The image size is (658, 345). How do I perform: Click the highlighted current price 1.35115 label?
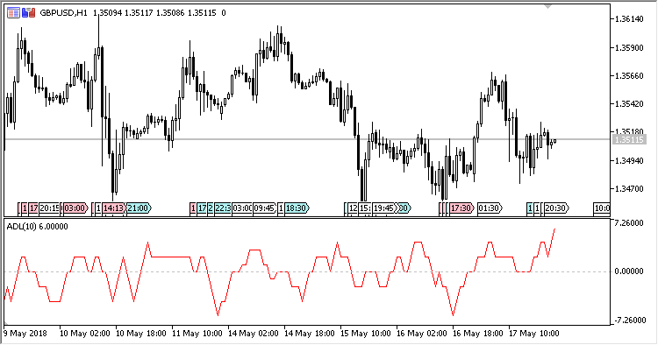(x=629, y=139)
